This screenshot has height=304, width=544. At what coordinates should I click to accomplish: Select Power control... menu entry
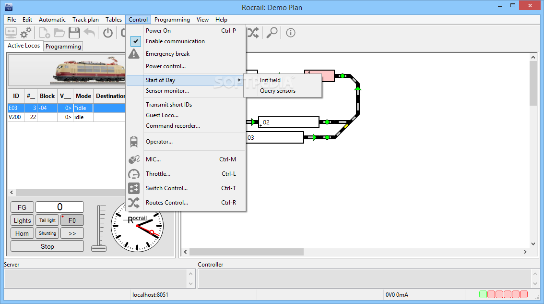(x=166, y=66)
